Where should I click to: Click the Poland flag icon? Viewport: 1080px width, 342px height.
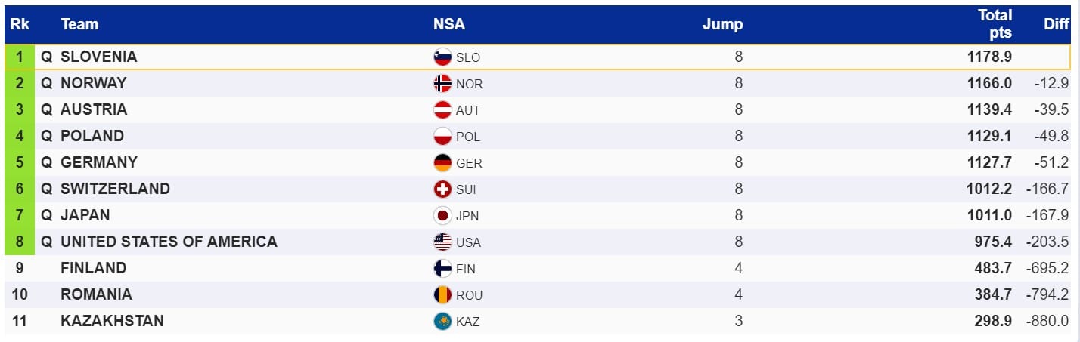click(x=442, y=137)
